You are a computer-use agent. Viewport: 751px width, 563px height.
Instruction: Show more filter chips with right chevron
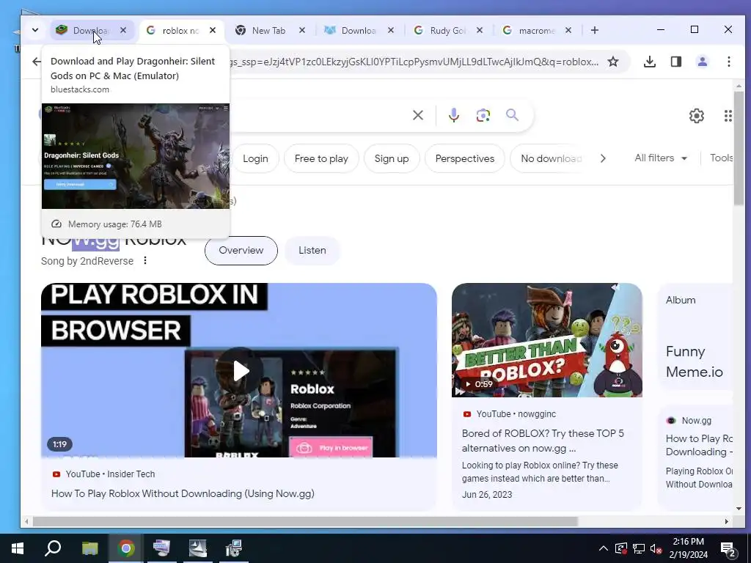point(603,158)
